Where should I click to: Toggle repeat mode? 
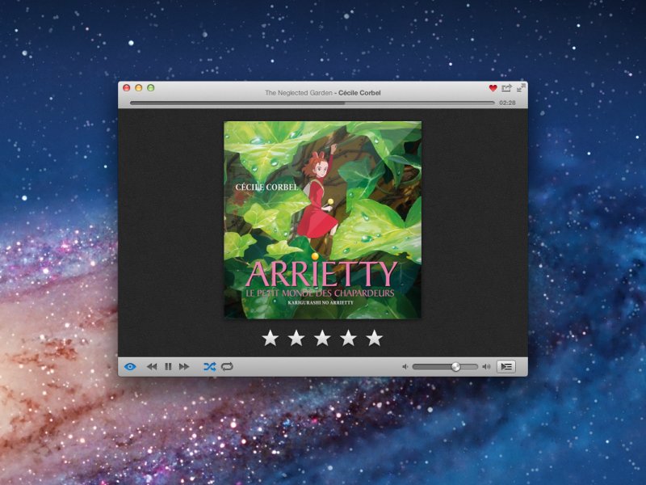tap(227, 367)
